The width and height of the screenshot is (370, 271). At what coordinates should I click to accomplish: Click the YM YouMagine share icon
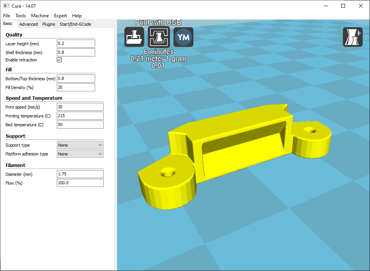183,37
